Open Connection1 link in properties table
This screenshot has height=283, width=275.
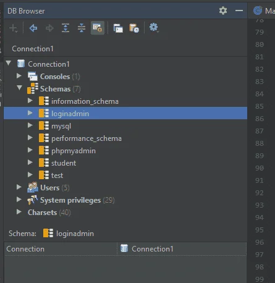pyautogui.click(x=153, y=249)
